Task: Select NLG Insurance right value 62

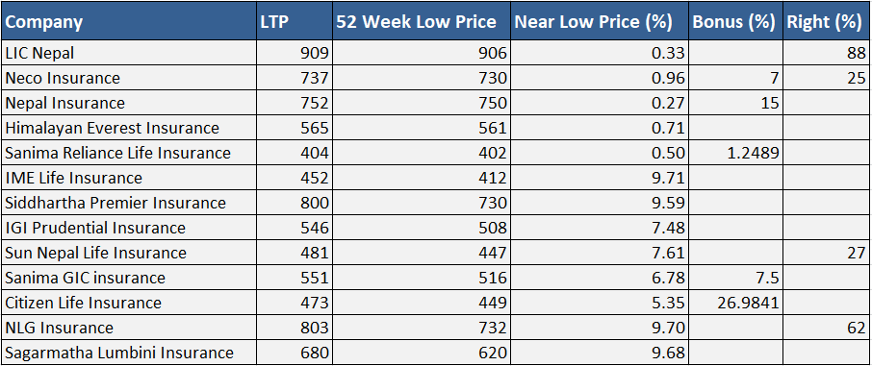Action: click(856, 328)
